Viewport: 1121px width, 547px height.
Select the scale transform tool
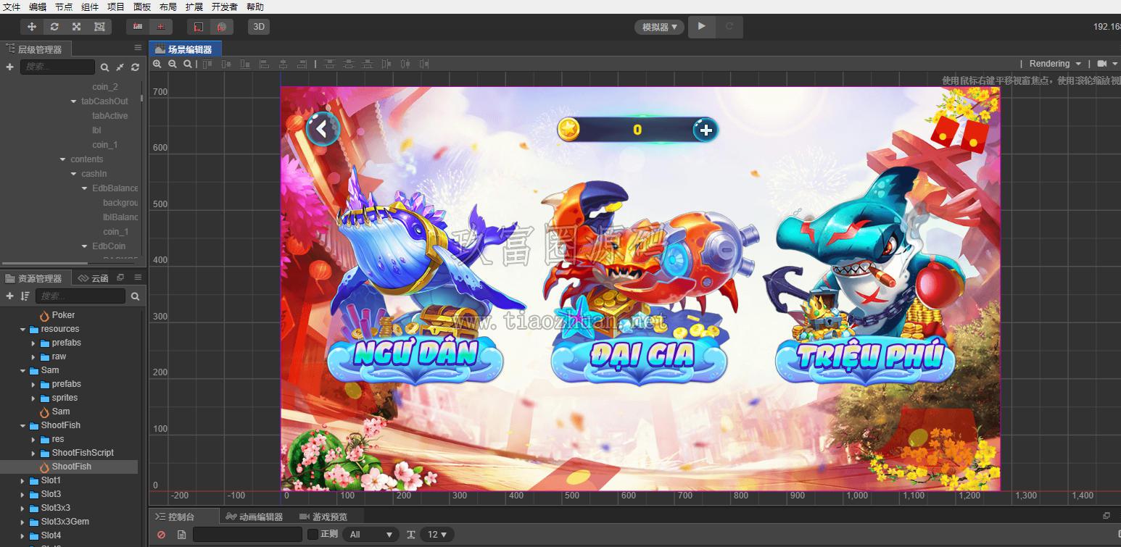pos(77,27)
